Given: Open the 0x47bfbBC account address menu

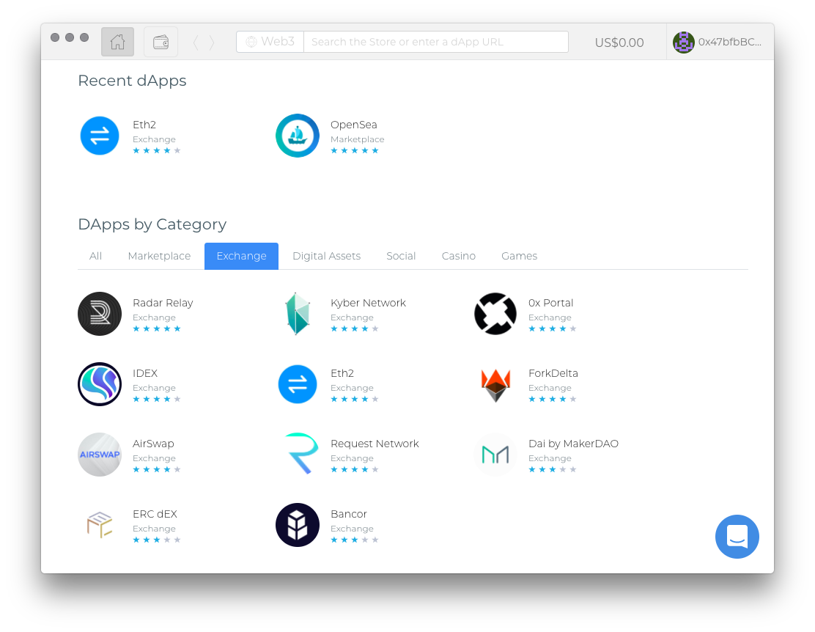Looking at the screenshot, I should click(730, 42).
